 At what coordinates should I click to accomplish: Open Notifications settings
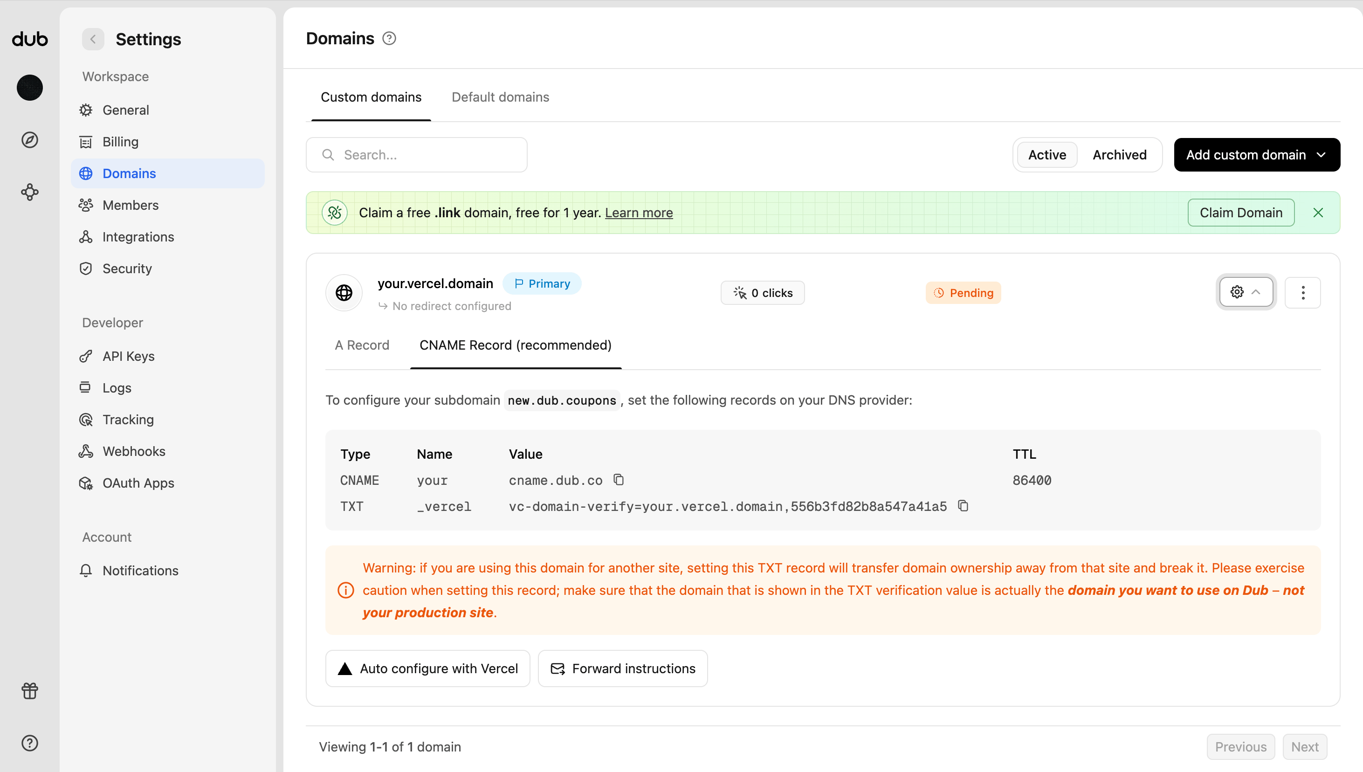pyautogui.click(x=167, y=571)
